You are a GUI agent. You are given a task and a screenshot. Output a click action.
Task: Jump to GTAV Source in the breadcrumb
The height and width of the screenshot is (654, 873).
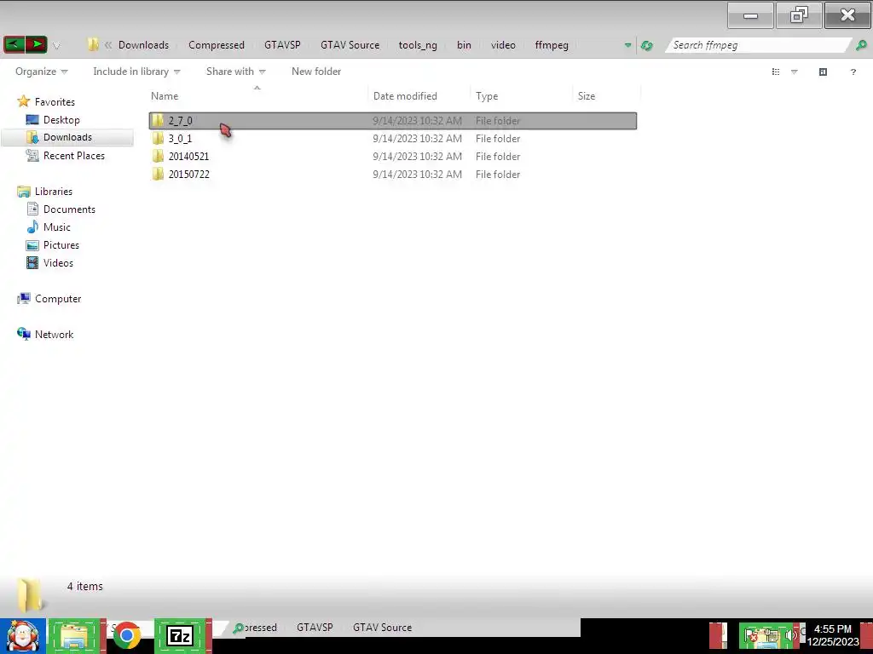click(x=350, y=45)
